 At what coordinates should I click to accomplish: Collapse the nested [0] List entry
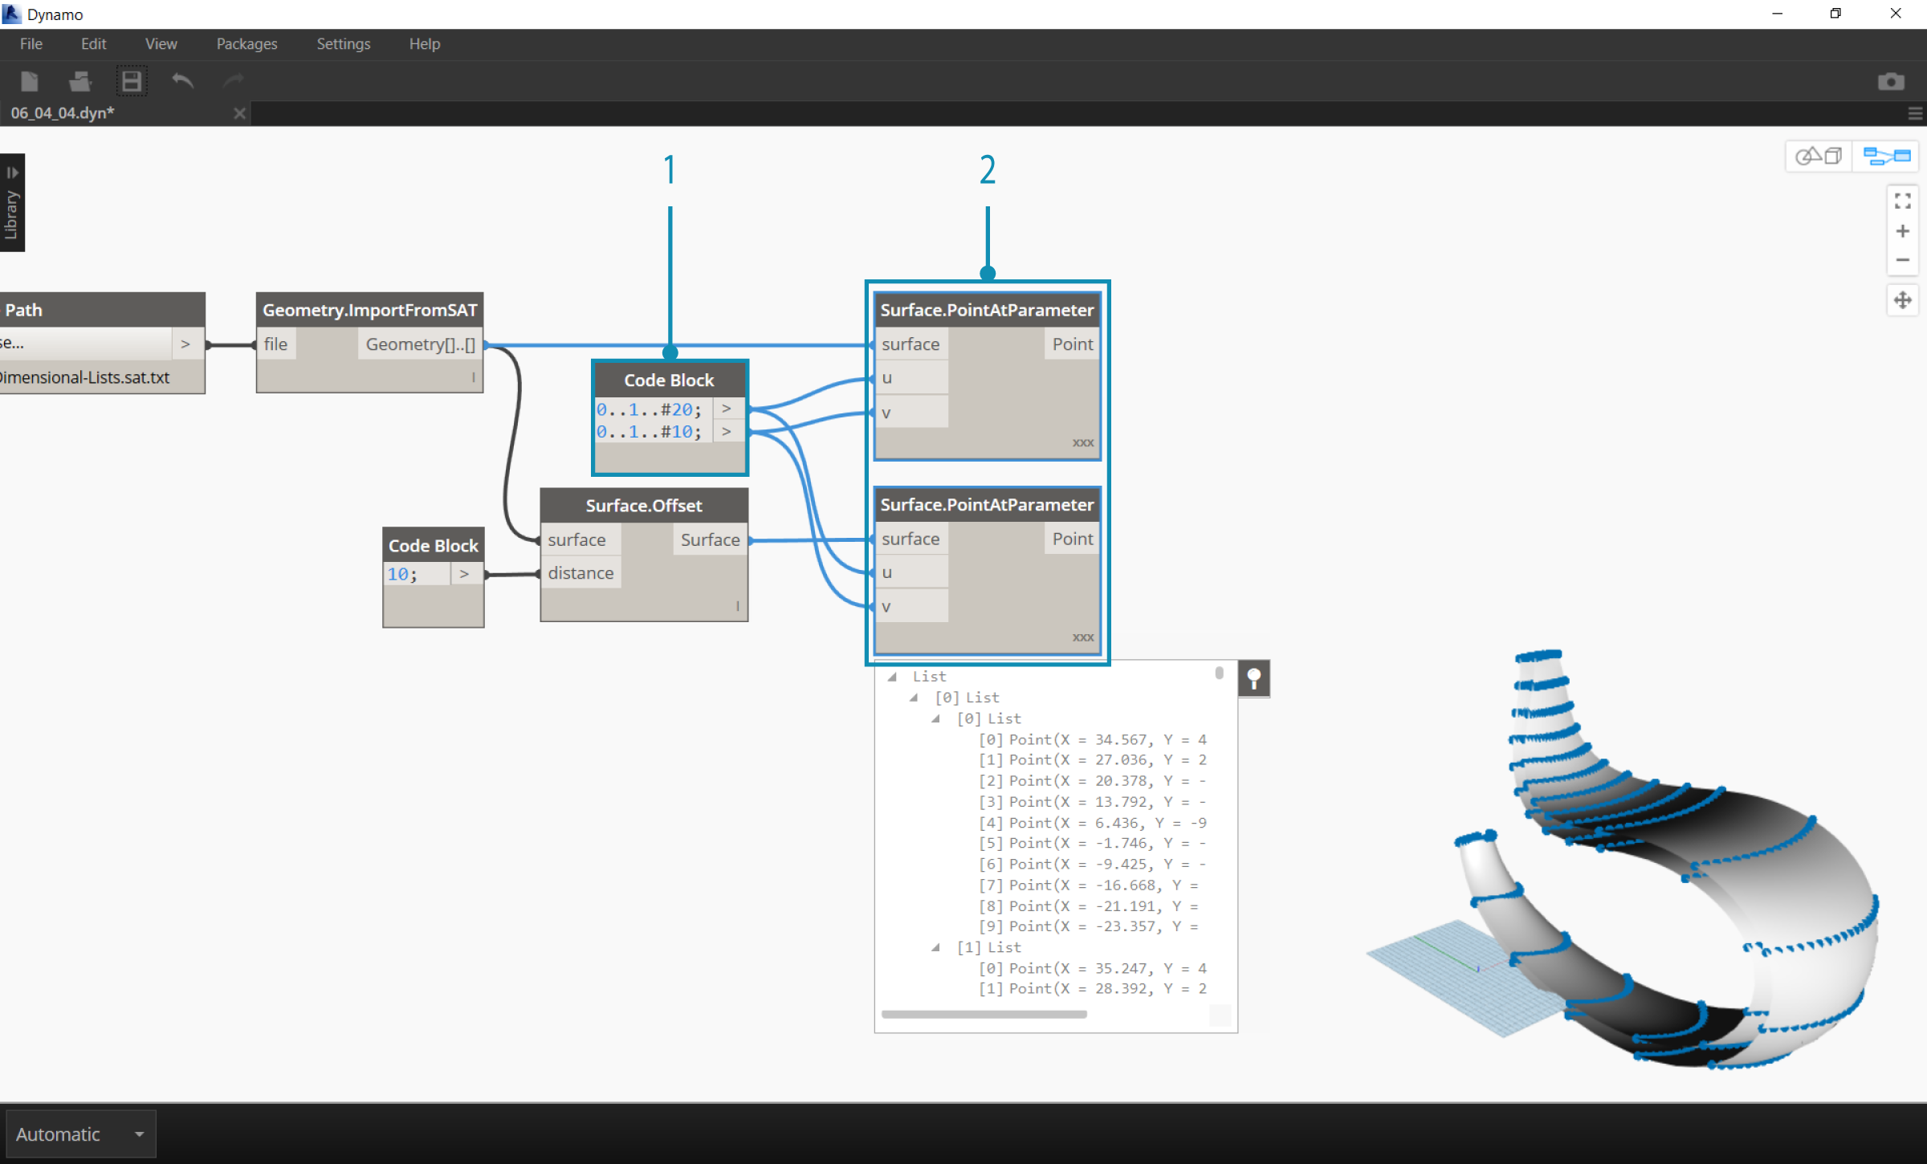pos(936,718)
